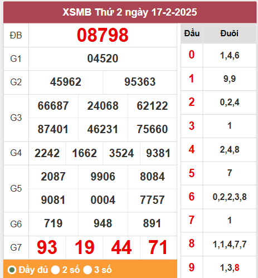
Task: Click the G7 red number 93
Action: click(47, 247)
